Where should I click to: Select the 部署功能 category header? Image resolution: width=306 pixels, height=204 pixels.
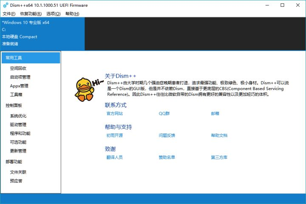(14, 161)
